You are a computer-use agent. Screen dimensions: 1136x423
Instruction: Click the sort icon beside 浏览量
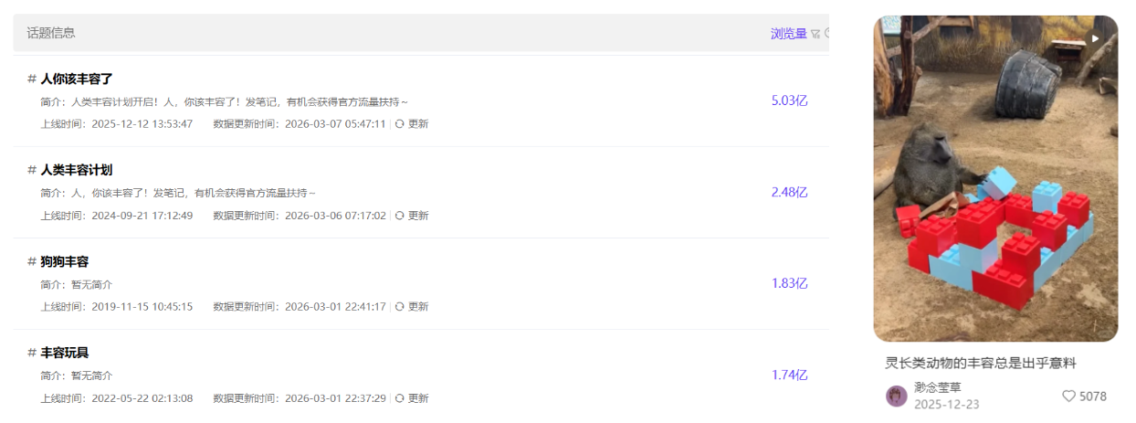pos(815,34)
